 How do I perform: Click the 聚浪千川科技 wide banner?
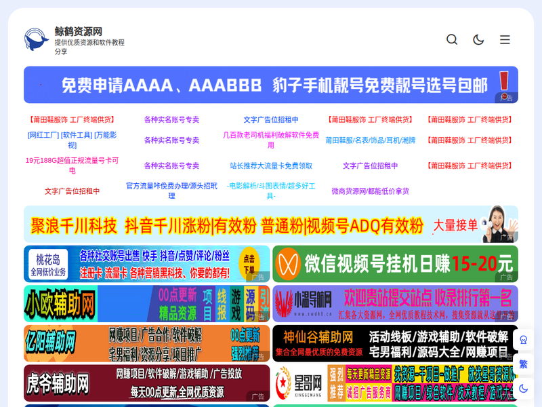[x=270, y=225]
